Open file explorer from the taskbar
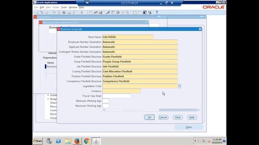The width and height of the screenshot is (259, 145). click(x=68, y=141)
